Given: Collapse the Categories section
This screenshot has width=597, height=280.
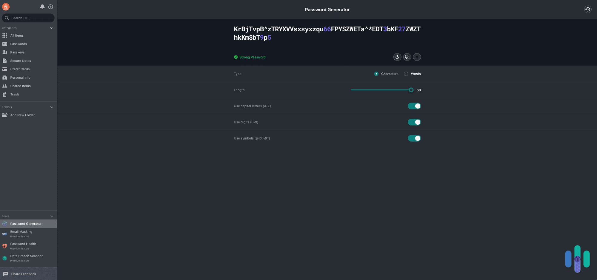Looking at the screenshot, I should coord(52,28).
